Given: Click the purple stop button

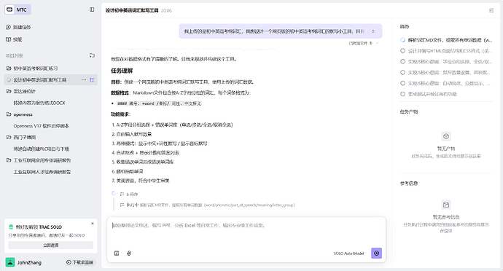Looking at the screenshot, I should click(x=377, y=253).
